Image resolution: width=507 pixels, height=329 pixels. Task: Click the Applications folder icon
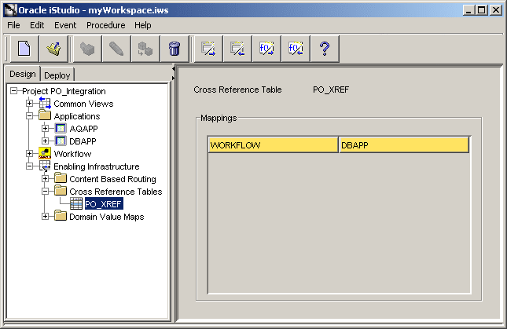[x=45, y=115]
